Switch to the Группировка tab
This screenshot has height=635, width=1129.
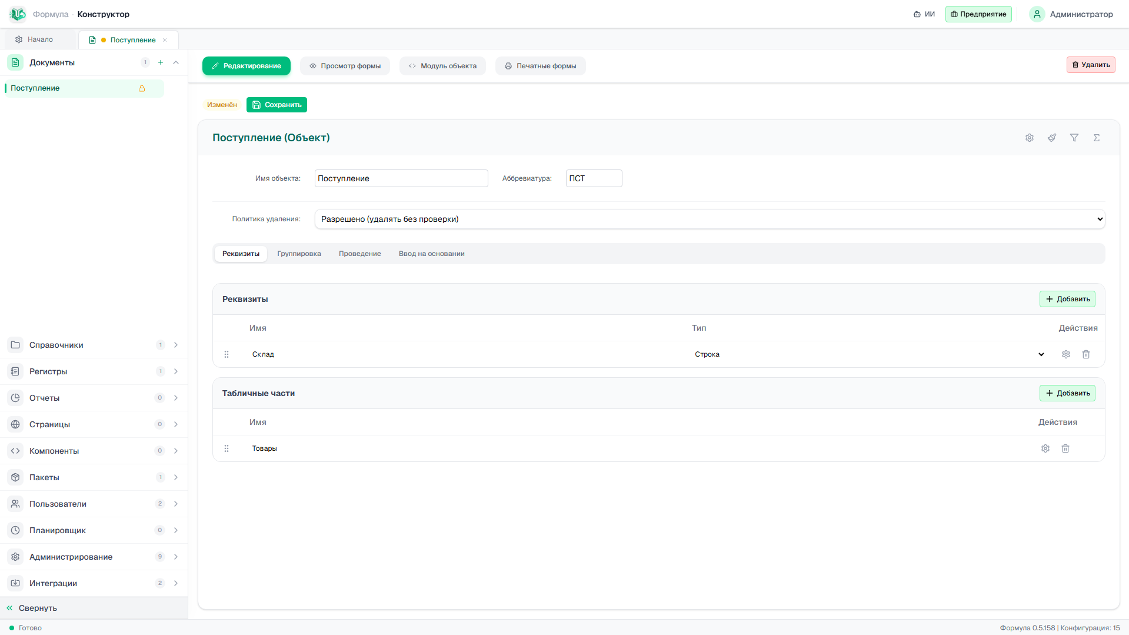tap(299, 254)
